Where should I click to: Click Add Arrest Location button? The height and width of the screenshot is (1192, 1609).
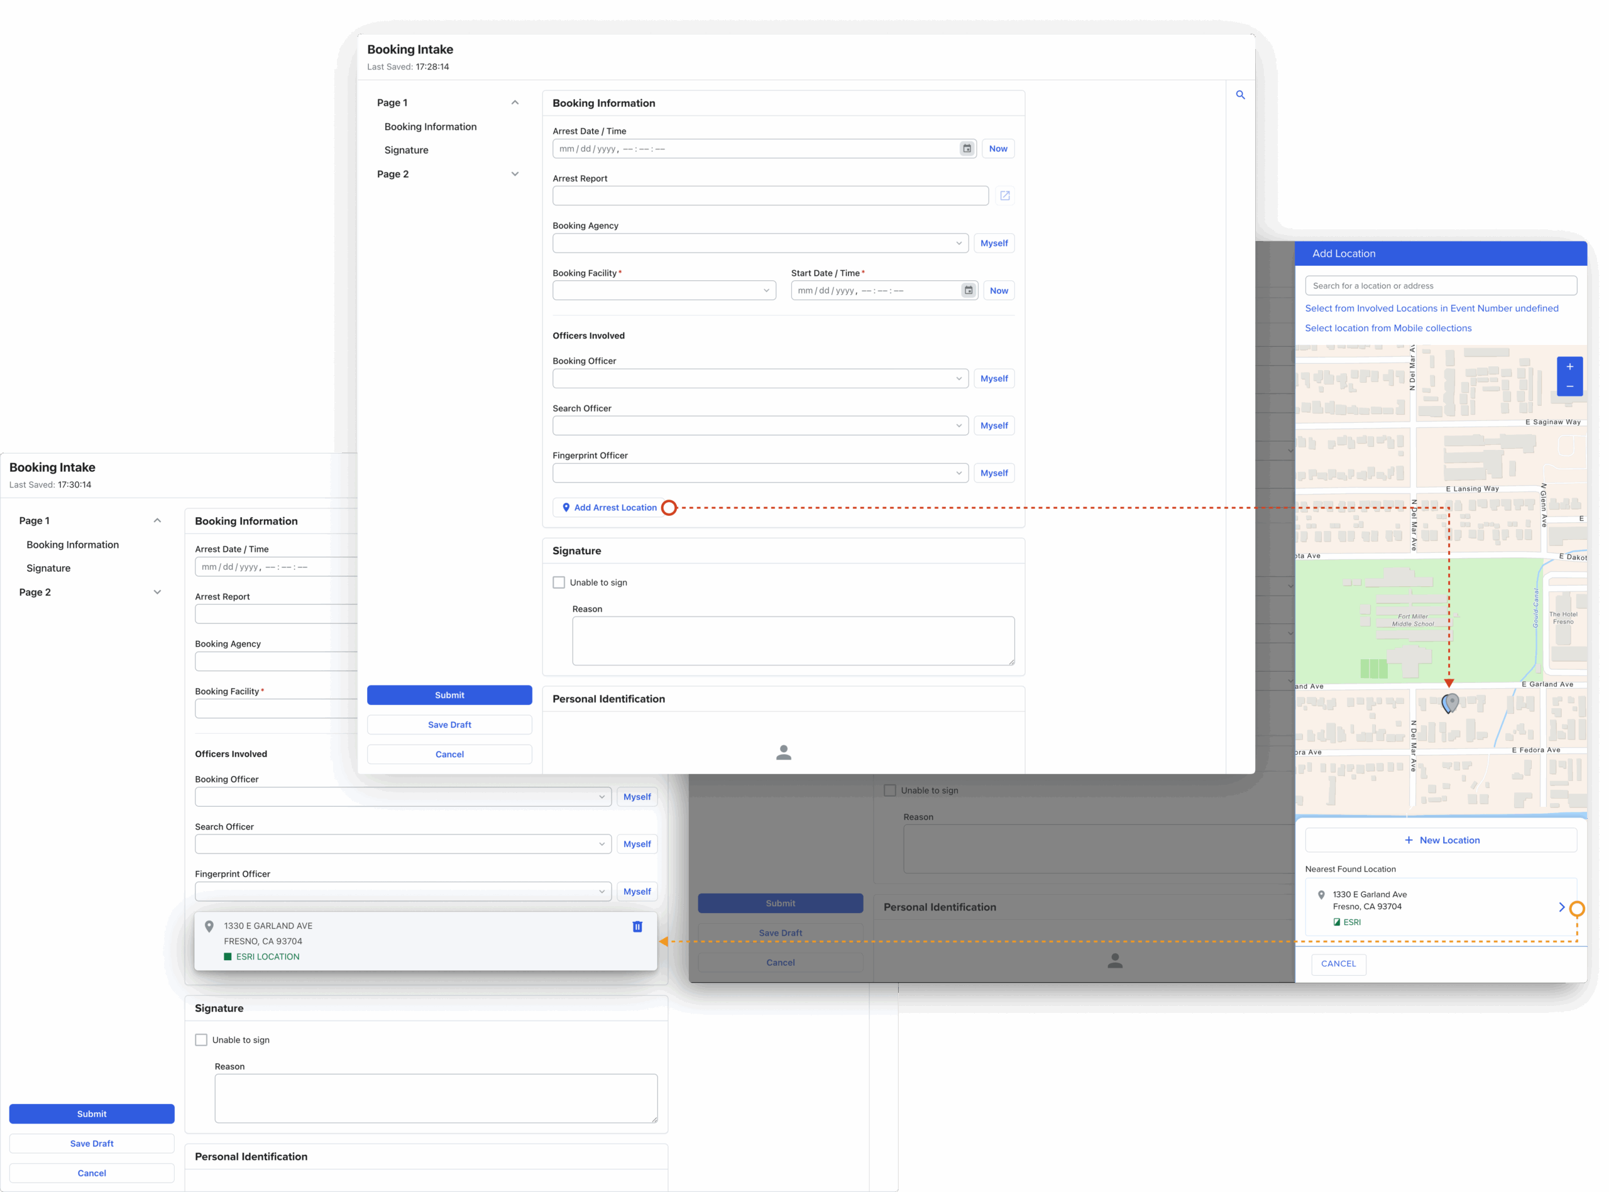coord(610,507)
